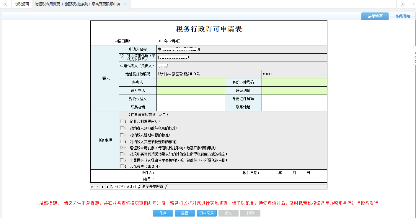Check item 1 企业印制发票审批
This screenshot has height=218, width=416.
pyautogui.click(x=122, y=121)
